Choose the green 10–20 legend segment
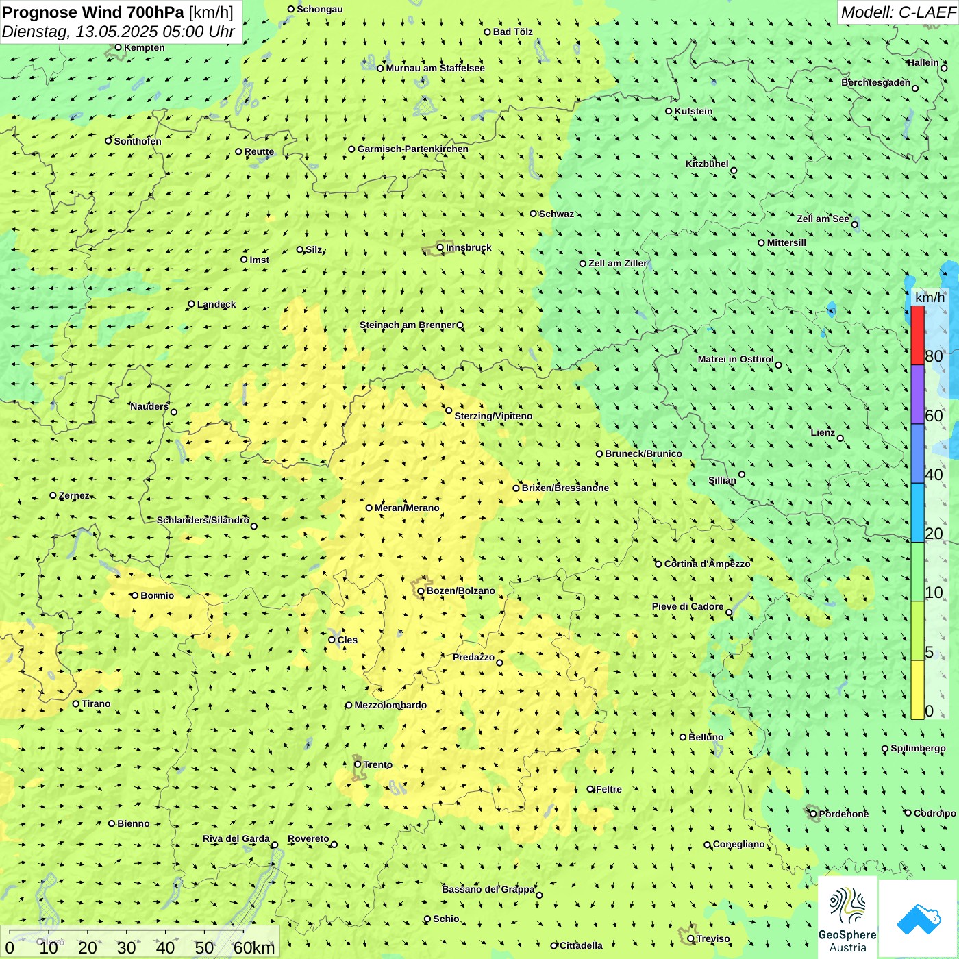Image resolution: width=959 pixels, height=959 pixels. pos(917,572)
